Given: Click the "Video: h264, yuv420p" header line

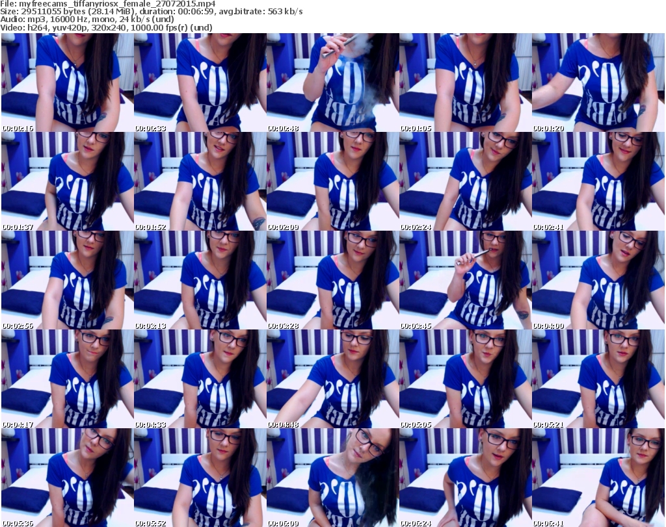Looking at the screenshot, I should point(106,27).
